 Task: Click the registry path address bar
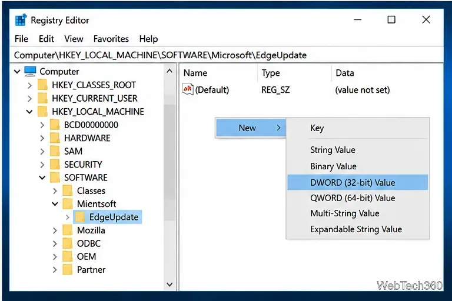(x=226, y=55)
